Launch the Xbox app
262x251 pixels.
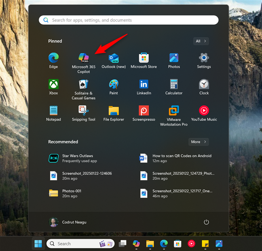coord(53,87)
